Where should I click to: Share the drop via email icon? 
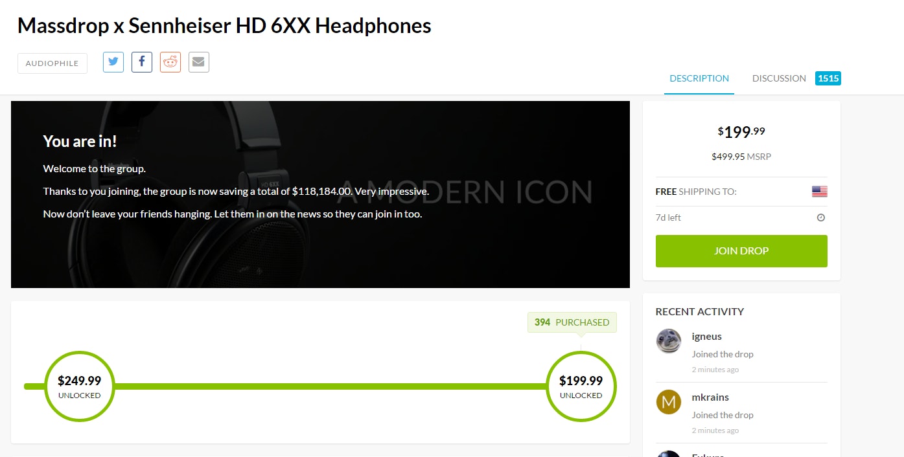coord(199,62)
